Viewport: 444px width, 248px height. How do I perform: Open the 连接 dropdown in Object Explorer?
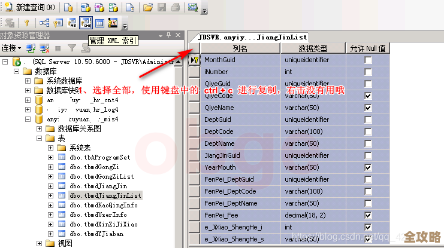tap(11, 48)
